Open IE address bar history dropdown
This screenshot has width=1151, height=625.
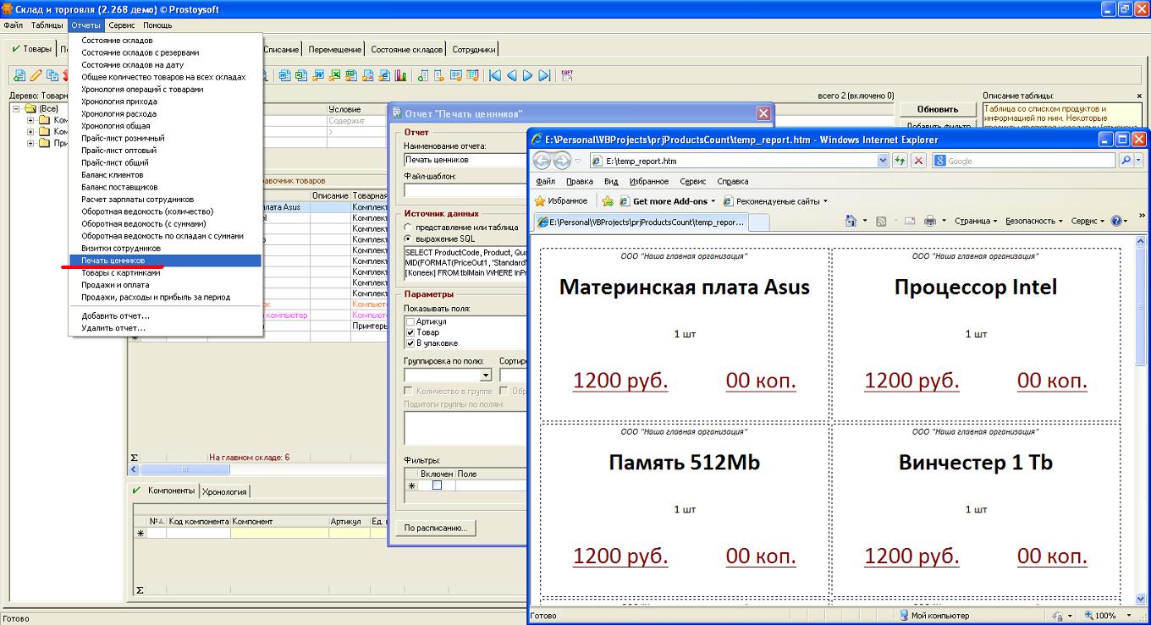883,161
